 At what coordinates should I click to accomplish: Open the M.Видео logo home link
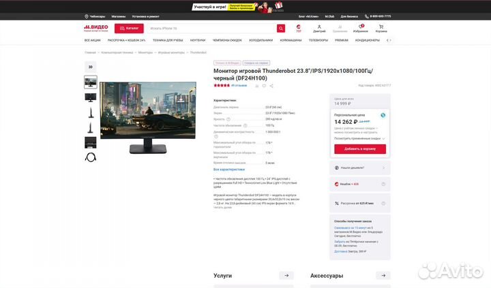[96, 28]
